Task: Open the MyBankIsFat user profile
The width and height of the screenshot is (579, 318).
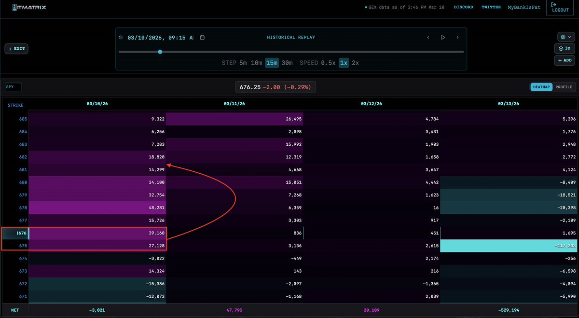Action: (524, 7)
